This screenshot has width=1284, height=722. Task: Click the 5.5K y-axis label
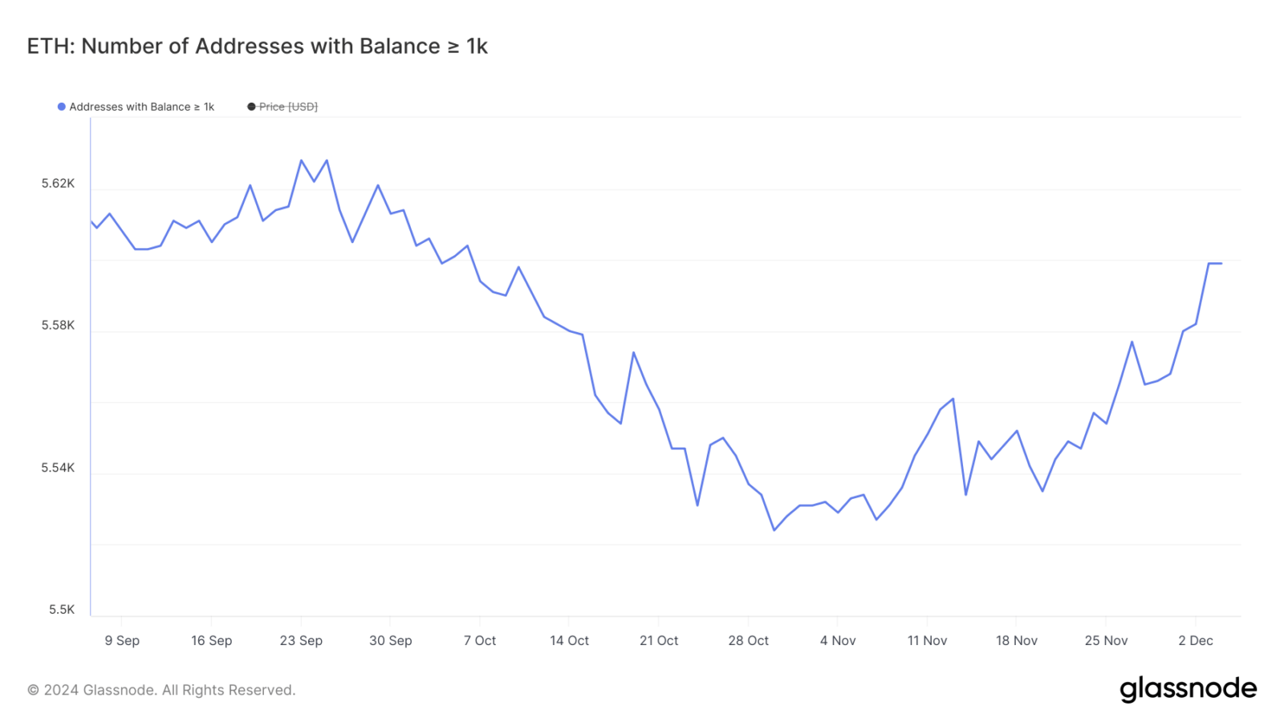[62, 610]
